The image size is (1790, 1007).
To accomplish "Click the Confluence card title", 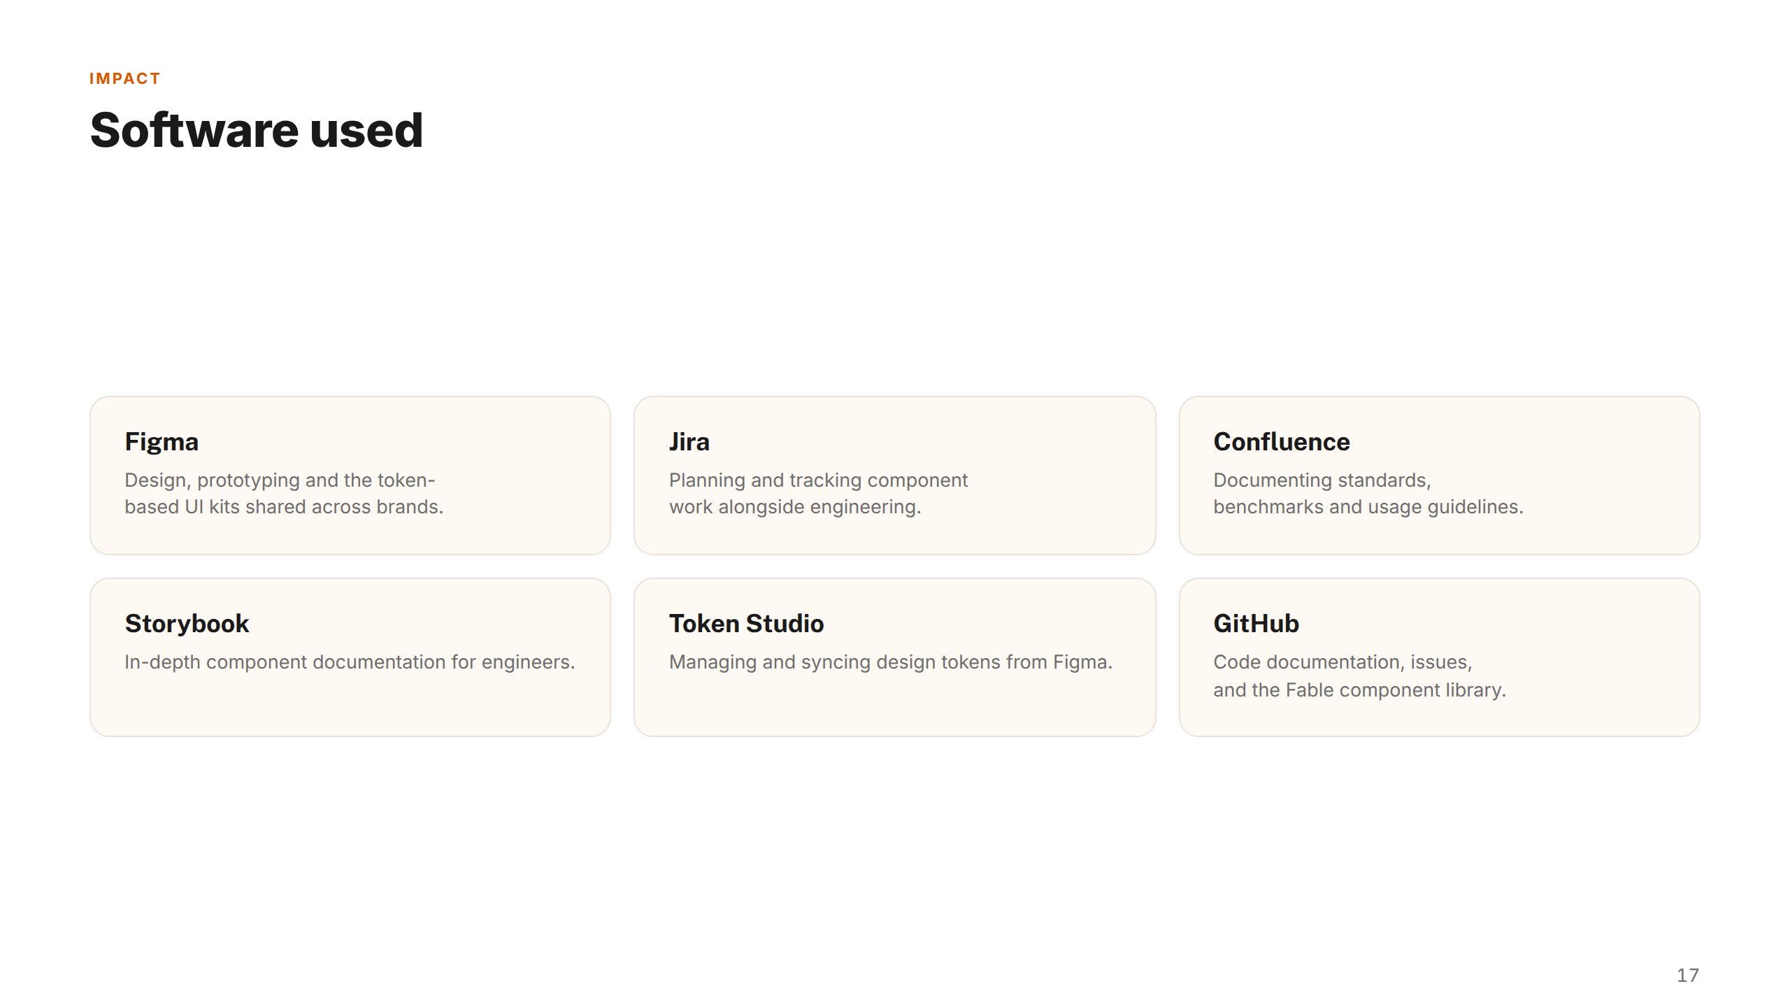I will coord(1281,442).
